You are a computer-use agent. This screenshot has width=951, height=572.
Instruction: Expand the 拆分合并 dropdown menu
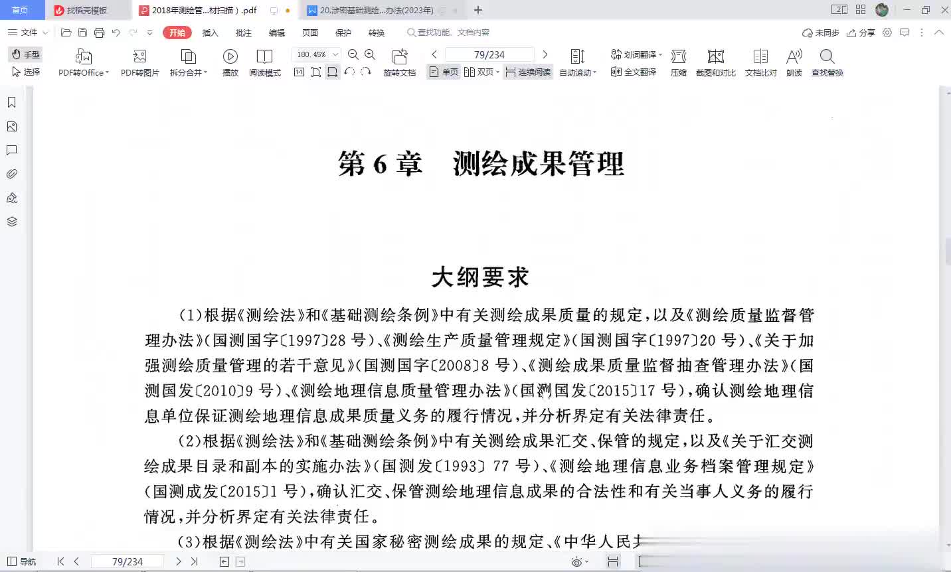205,73
